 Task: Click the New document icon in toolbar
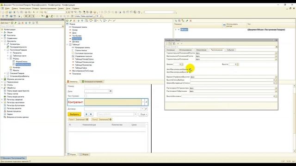click(x=3, y=12)
